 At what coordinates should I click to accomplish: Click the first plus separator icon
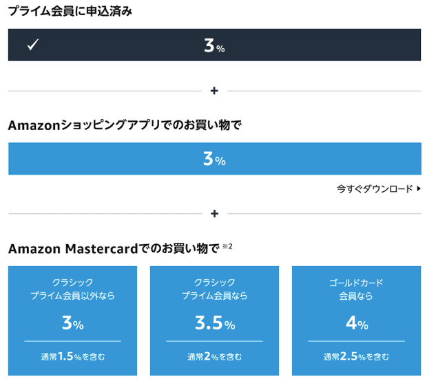point(214,91)
